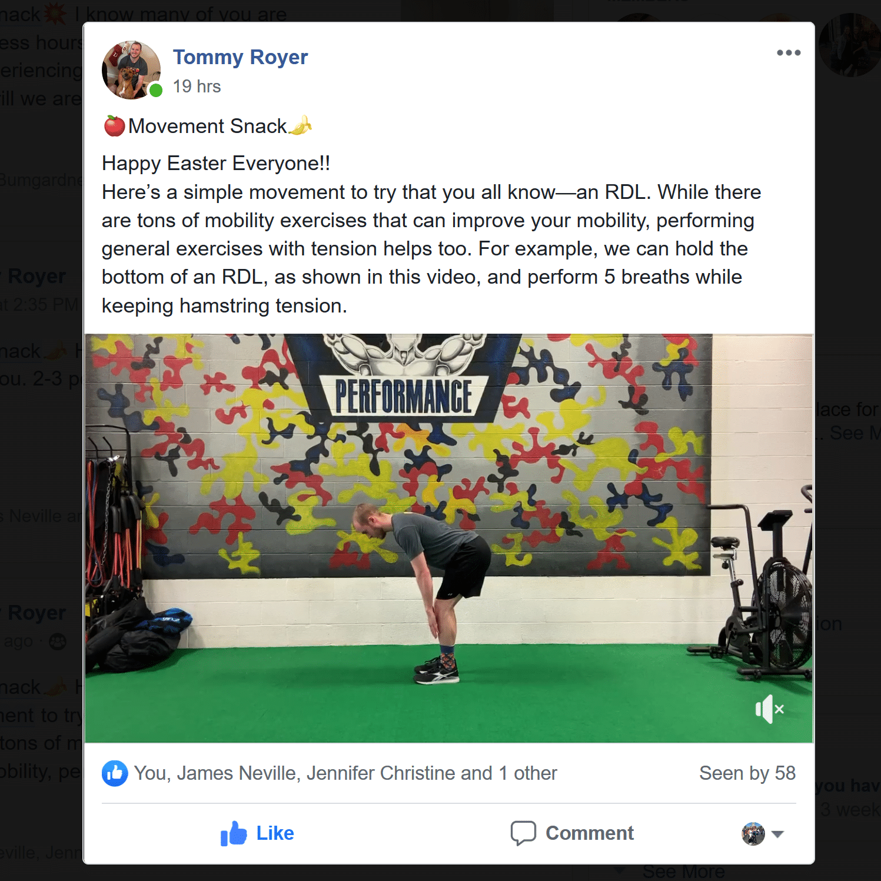The height and width of the screenshot is (881, 881).
Task: Click the small profile avatar near Comment
Action: tap(753, 834)
